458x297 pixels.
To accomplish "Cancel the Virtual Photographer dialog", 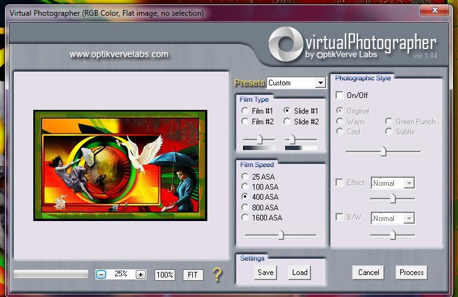I will pos(368,273).
